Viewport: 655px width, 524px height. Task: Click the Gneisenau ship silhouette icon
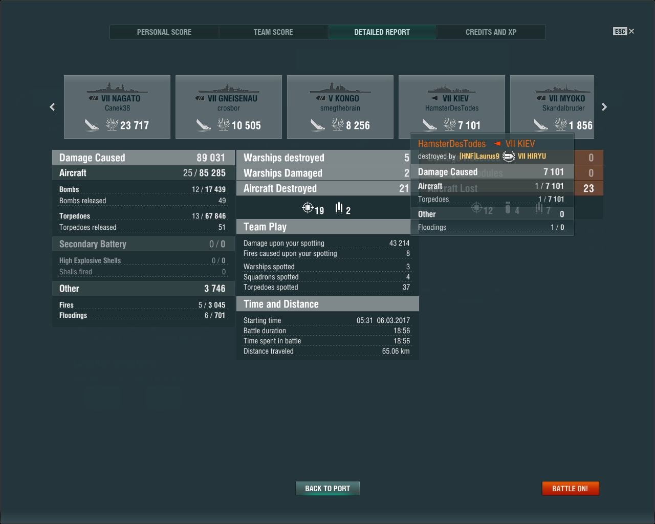point(229,89)
